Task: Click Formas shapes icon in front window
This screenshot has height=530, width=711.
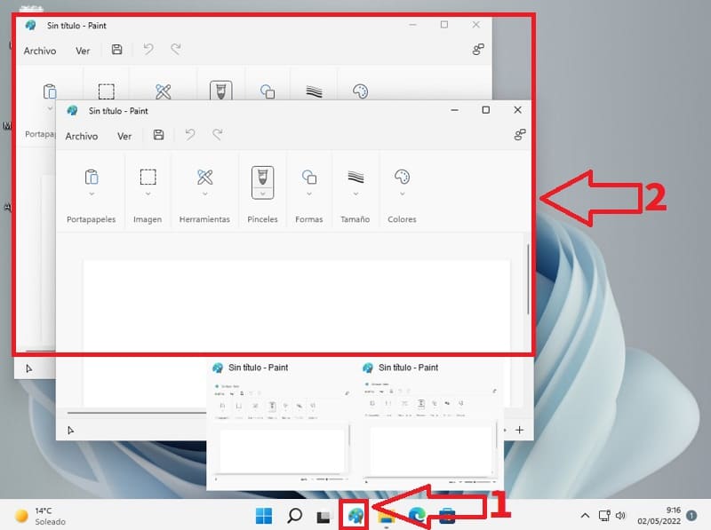Action: [x=309, y=177]
